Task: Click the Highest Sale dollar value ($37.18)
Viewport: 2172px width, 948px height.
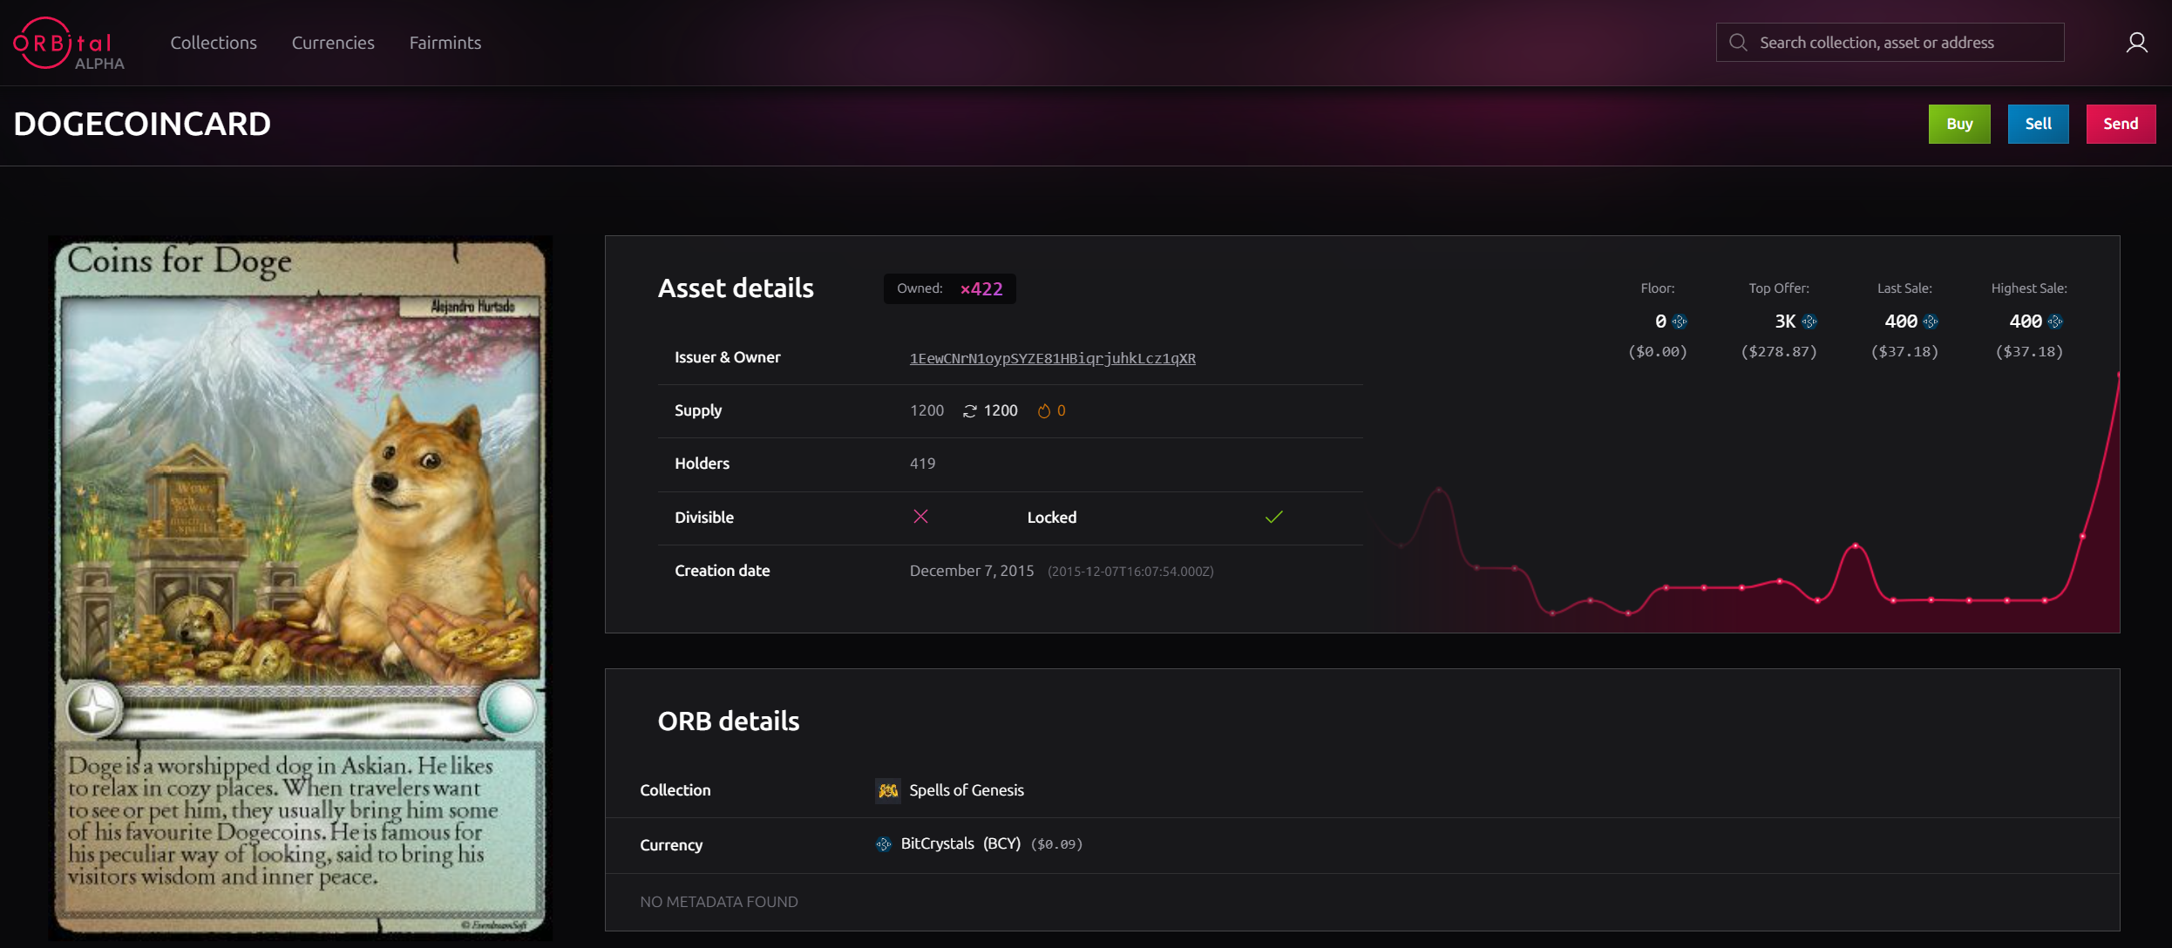Action: (2029, 352)
